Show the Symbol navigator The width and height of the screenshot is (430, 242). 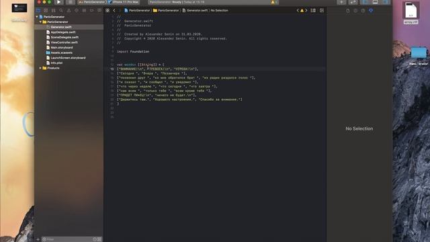coord(54,10)
